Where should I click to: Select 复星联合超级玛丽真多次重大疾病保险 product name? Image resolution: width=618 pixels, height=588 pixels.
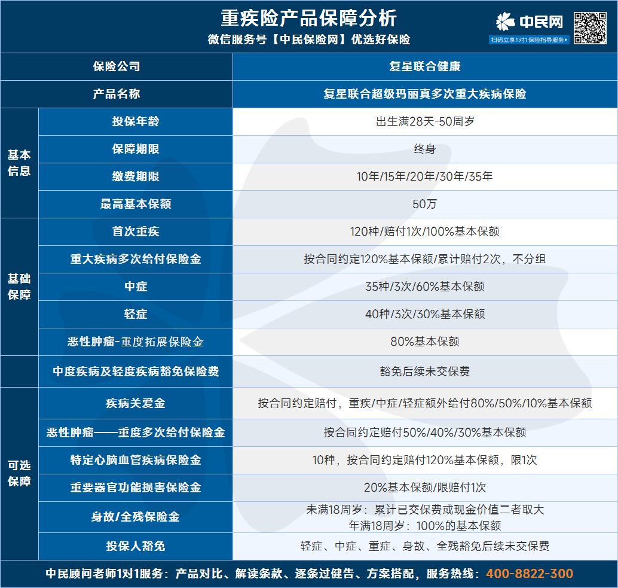tap(425, 94)
